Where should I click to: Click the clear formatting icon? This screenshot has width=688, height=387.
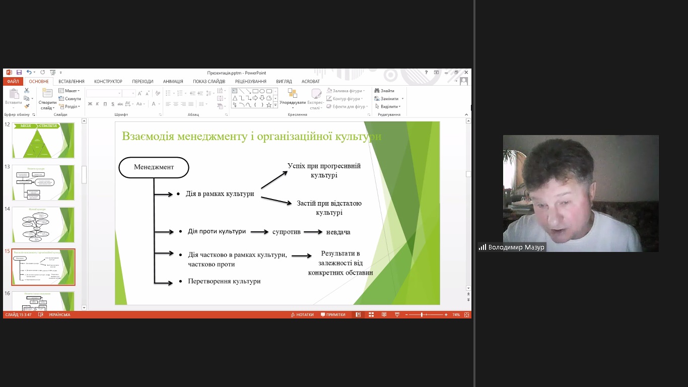pos(158,93)
